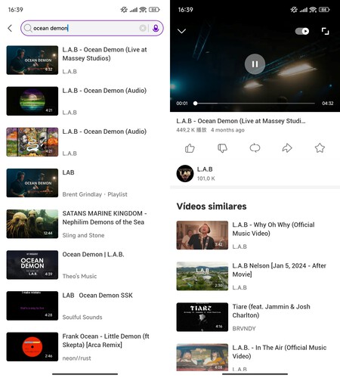The width and height of the screenshot is (340, 378).
Task: Clear the search text with the X icon
Action: [143, 28]
